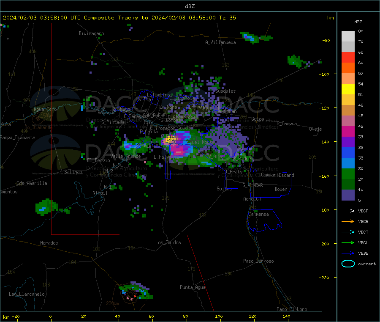Click the G_Campos place label

(x=287, y=124)
